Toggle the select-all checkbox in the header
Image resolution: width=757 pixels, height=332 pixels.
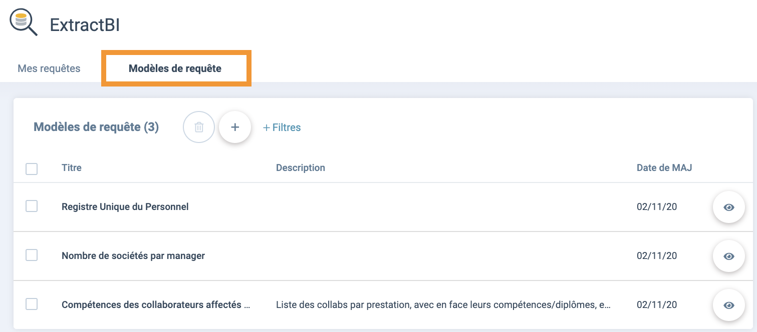tap(32, 168)
